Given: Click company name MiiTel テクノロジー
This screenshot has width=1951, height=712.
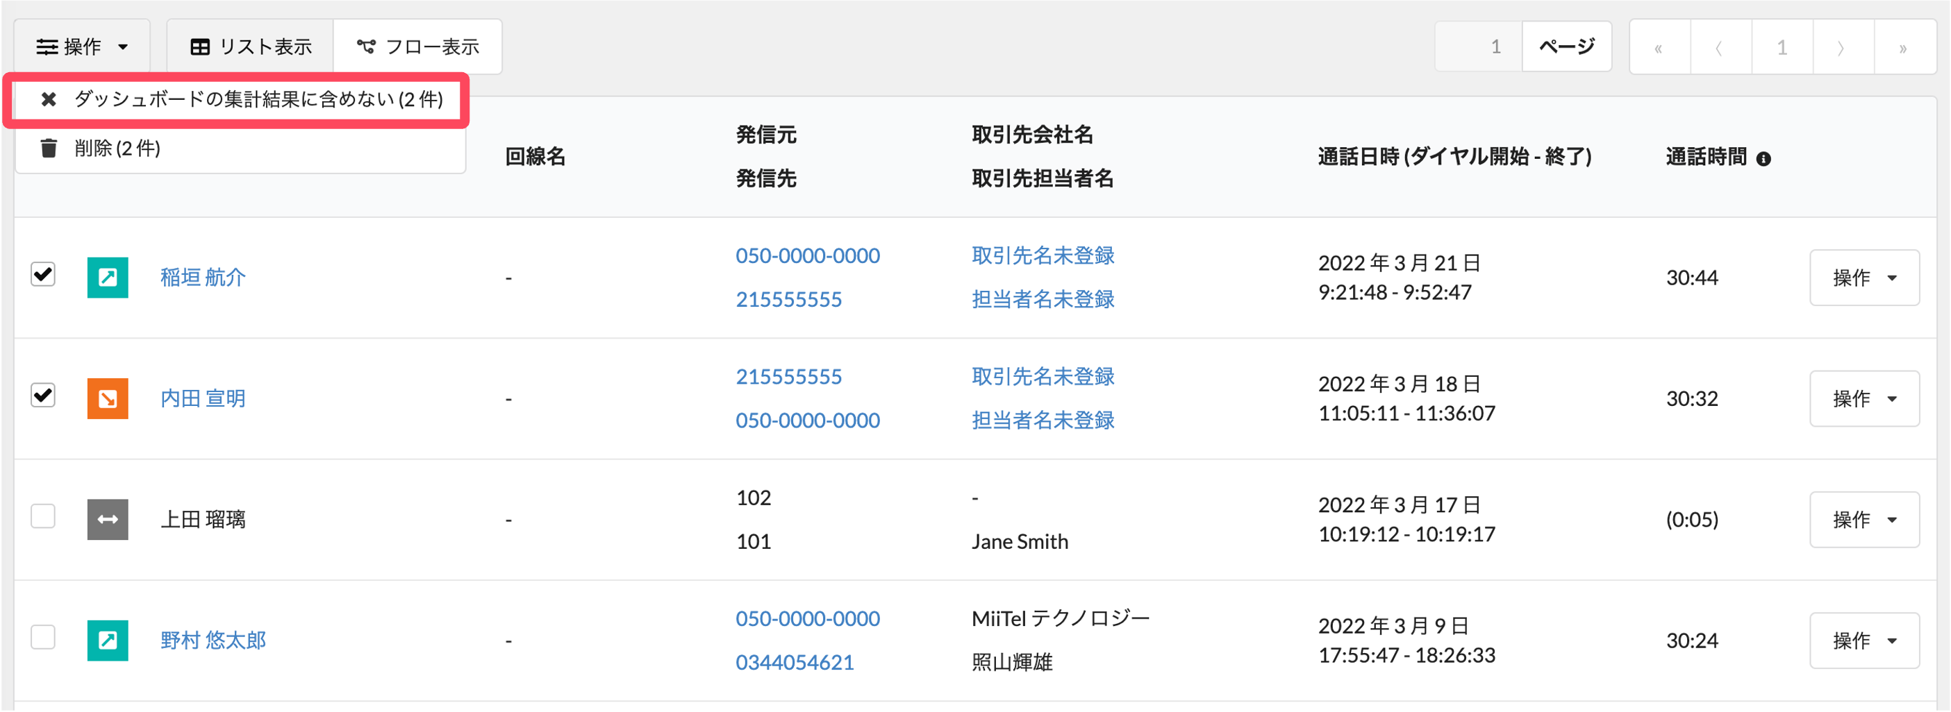Looking at the screenshot, I should click(1061, 619).
